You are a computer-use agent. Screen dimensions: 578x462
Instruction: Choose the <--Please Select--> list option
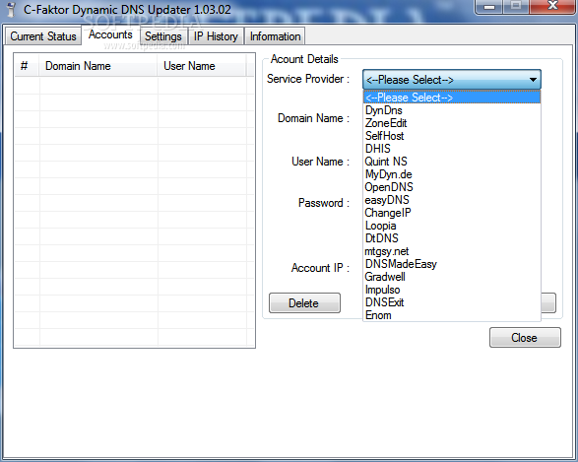(452, 98)
